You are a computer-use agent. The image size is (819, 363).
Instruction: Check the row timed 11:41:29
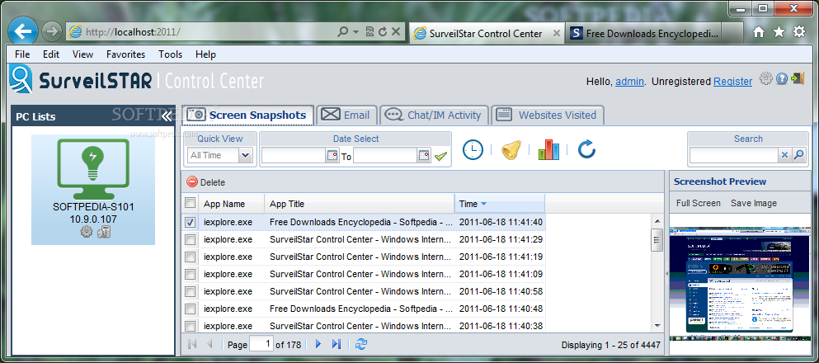pyautogui.click(x=191, y=240)
